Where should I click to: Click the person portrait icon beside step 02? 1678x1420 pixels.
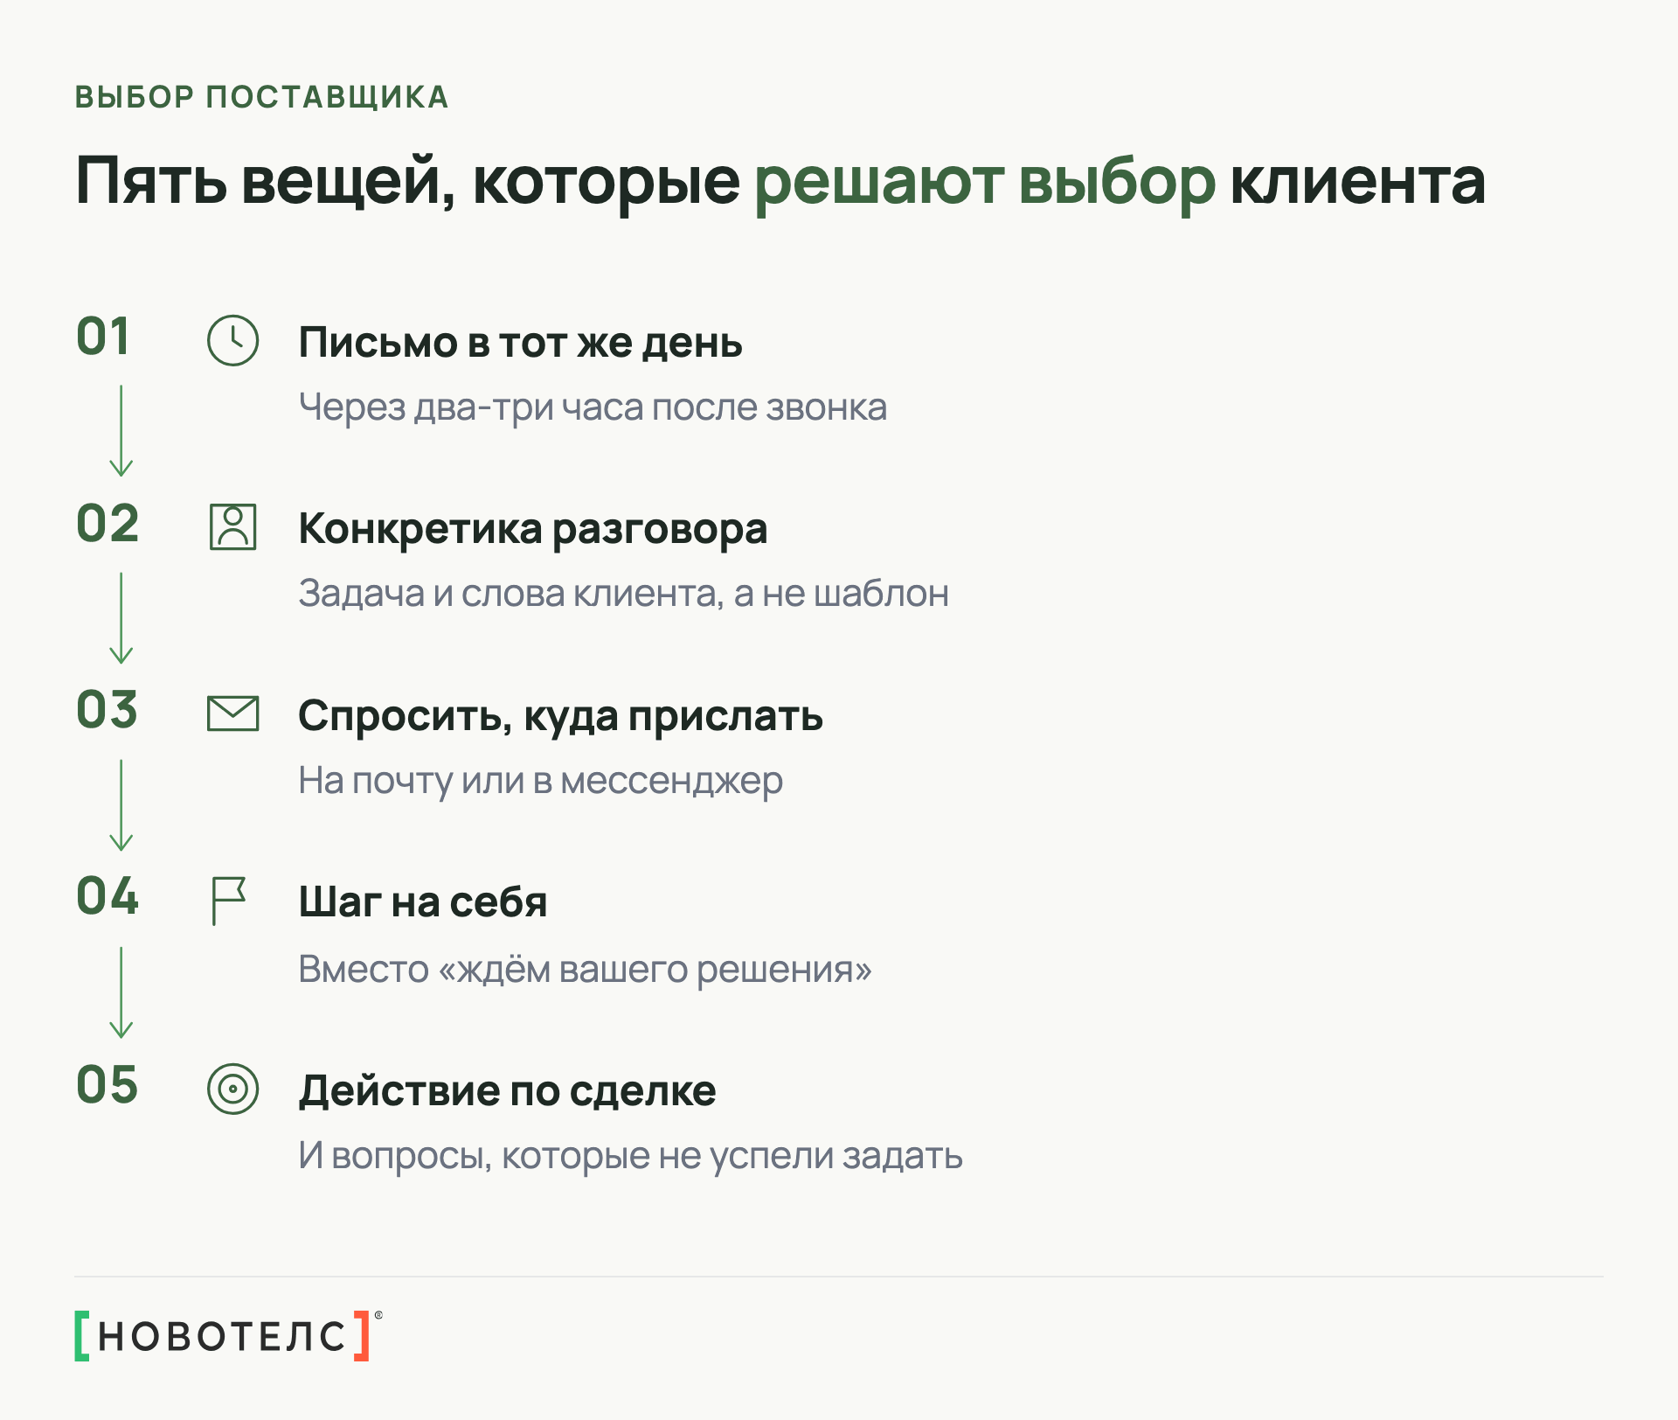(232, 527)
